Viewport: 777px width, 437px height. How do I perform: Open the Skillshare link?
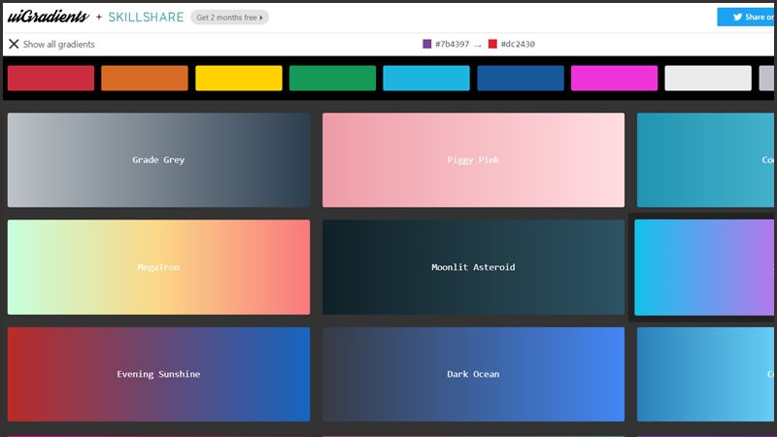click(146, 17)
